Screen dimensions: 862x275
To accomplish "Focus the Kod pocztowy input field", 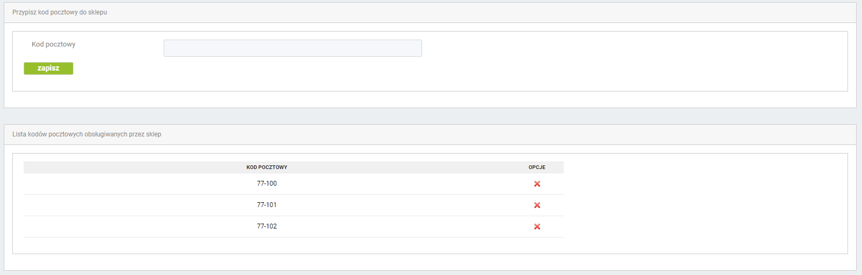I will pyautogui.click(x=292, y=48).
